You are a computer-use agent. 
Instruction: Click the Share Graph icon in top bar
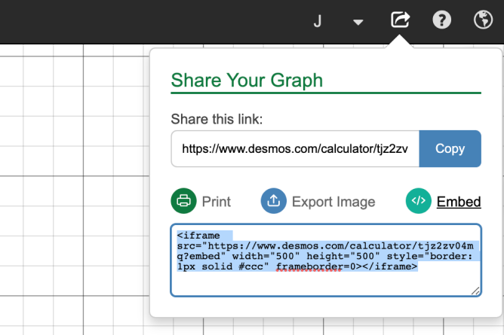pos(399,20)
